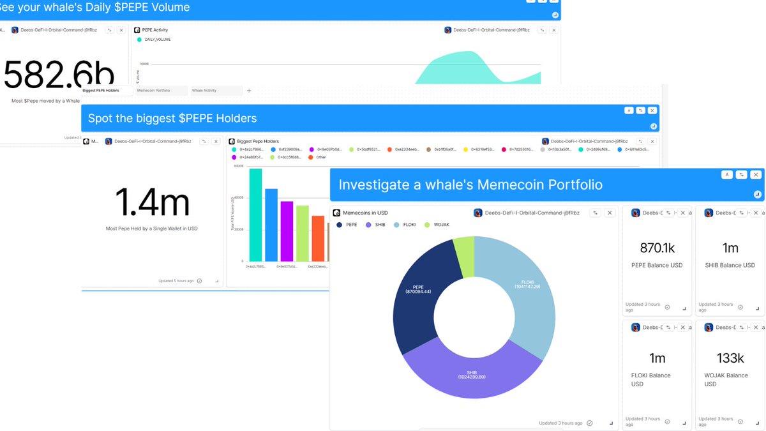Screen dimensions: 766x431
Task: Toggle WOJAK in the memecoin legend
Action: click(437, 225)
